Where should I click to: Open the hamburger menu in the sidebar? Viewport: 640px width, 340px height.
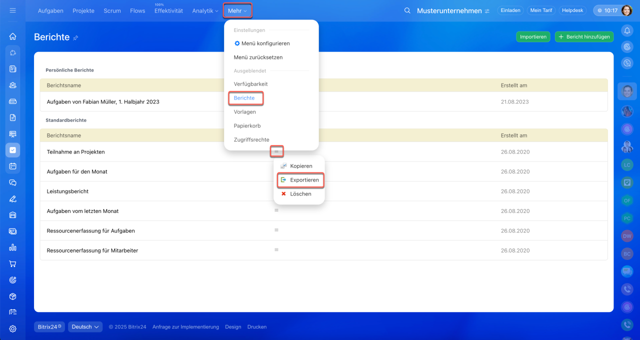coord(13,10)
